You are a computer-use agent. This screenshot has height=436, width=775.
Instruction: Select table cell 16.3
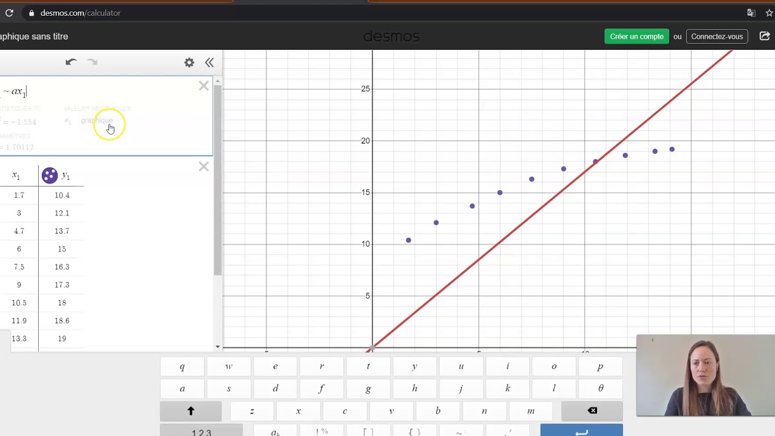62,267
